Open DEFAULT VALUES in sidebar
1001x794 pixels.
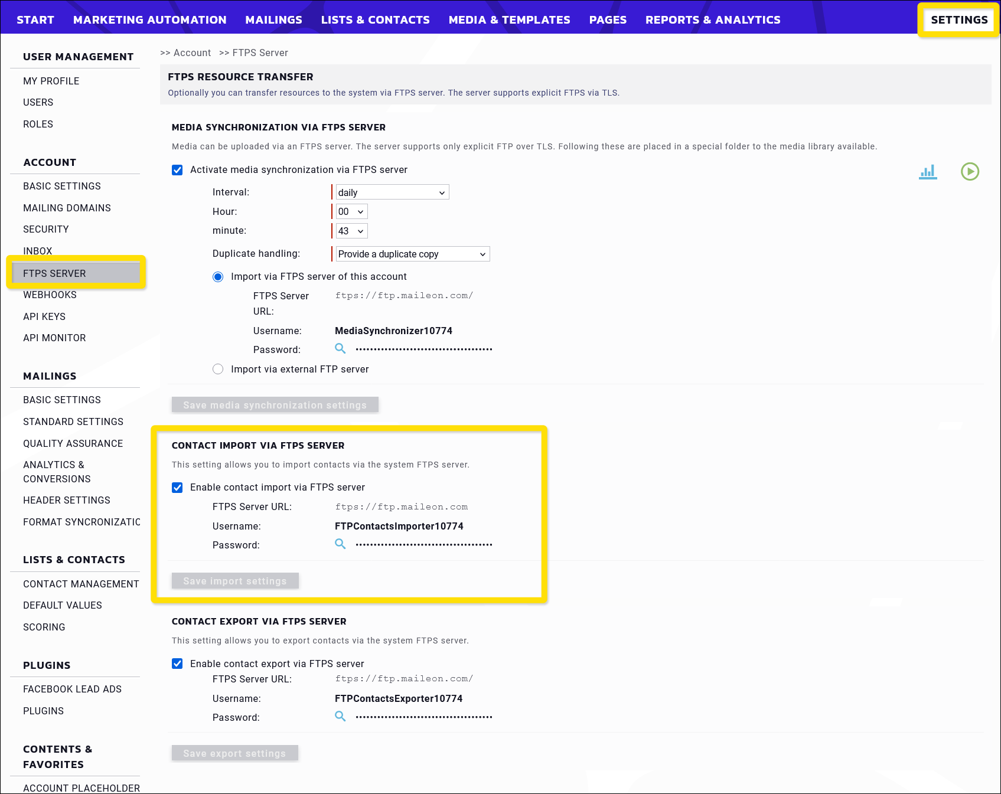[63, 605]
